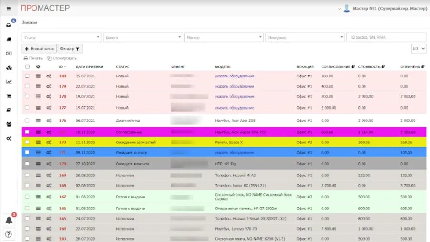The image size is (430, 242).
Task: Open the gears icon for order 177
Action: [49, 108]
